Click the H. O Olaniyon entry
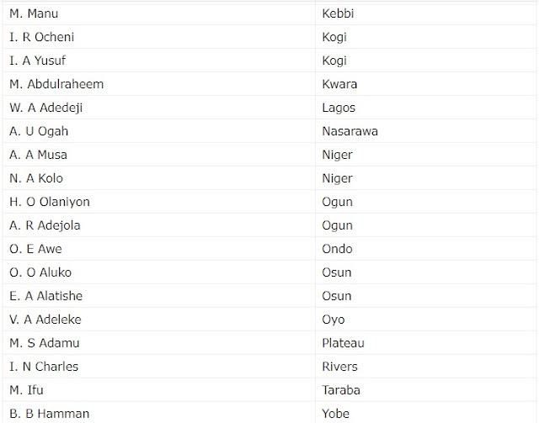539x423 pixels. pos(50,202)
